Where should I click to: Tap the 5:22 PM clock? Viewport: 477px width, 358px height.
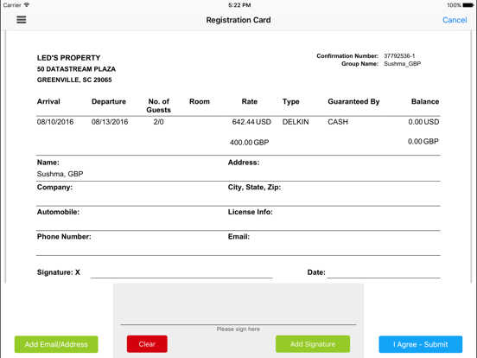pos(239,5)
